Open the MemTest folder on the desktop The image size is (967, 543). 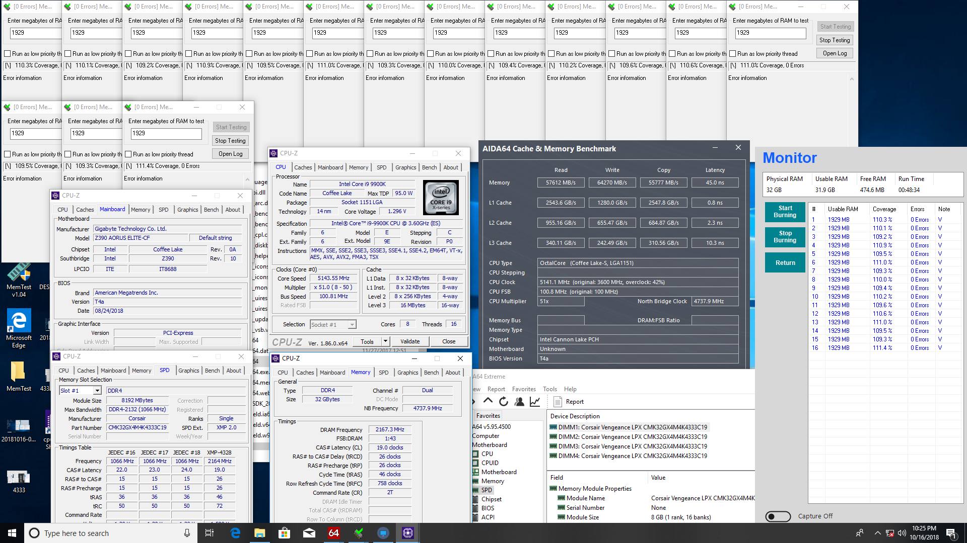click(19, 377)
